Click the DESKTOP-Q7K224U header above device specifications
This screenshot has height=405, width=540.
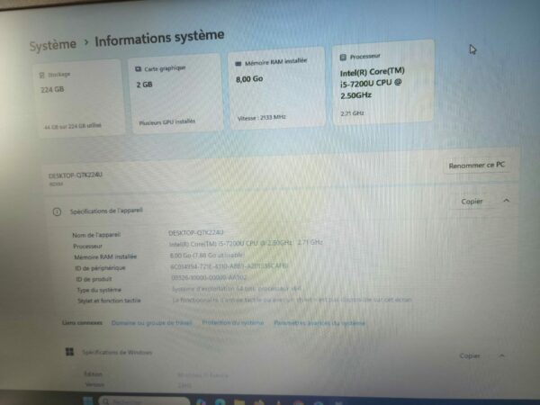click(76, 175)
